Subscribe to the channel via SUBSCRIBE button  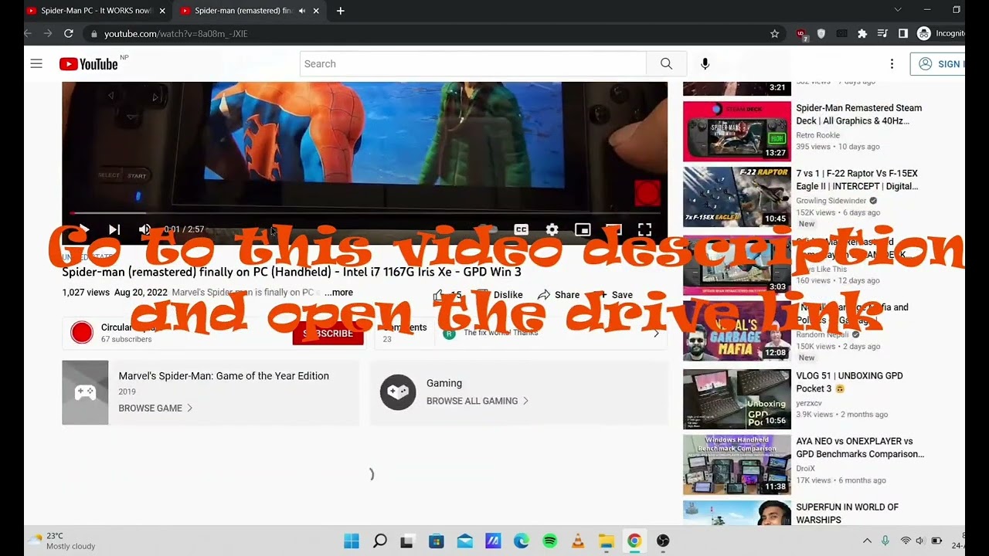pyautogui.click(x=328, y=334)
